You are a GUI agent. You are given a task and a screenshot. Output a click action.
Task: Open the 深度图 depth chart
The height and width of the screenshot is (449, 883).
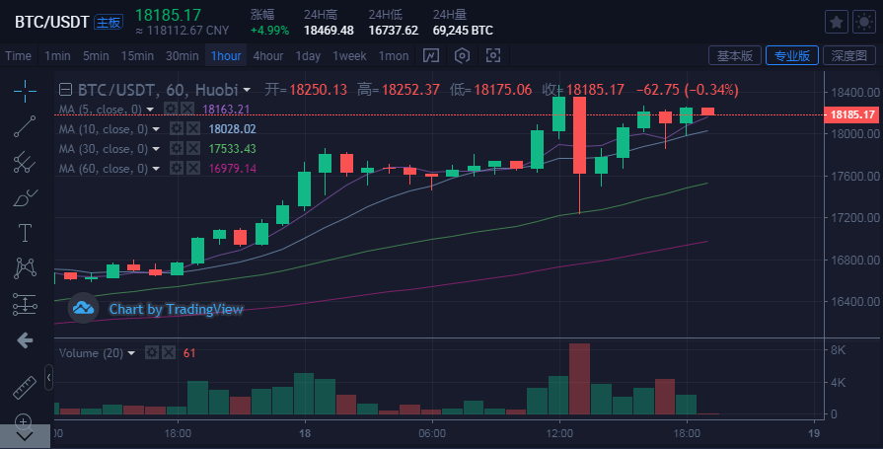pos(849,55)
